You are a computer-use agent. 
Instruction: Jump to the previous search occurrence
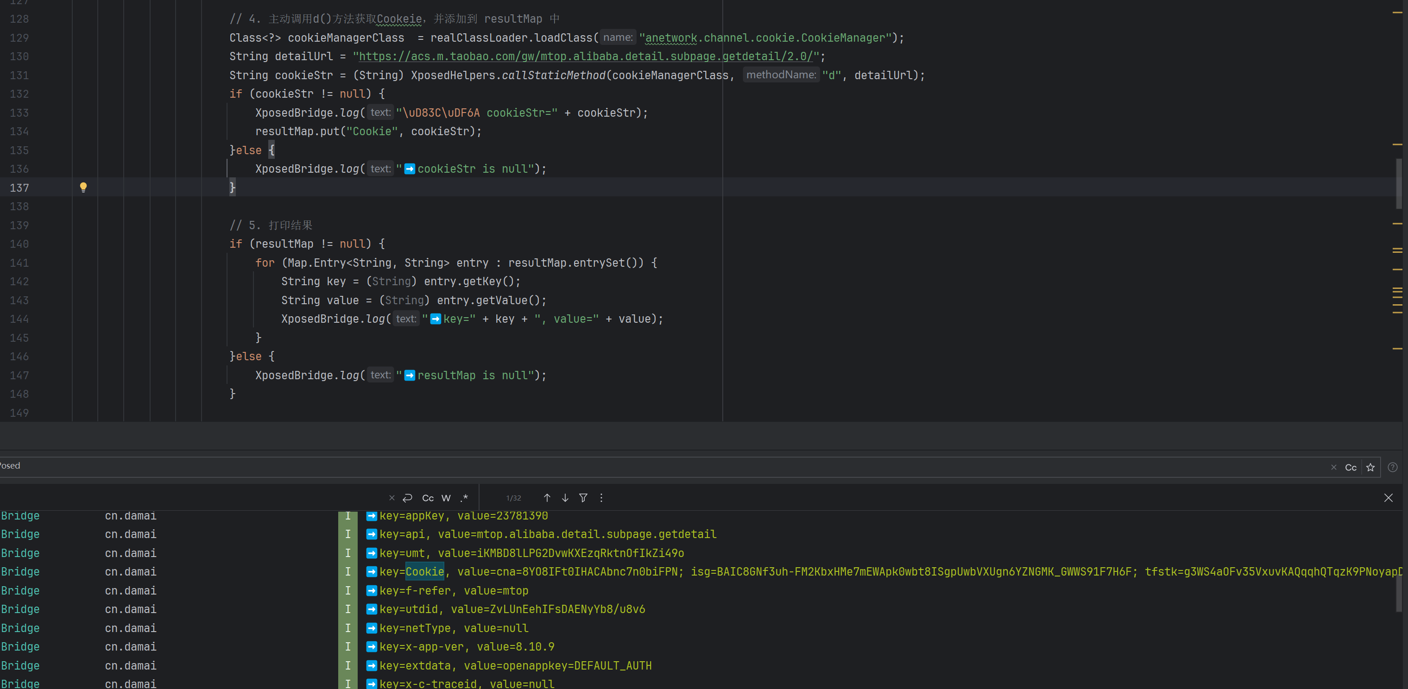[x=547, y=498]
